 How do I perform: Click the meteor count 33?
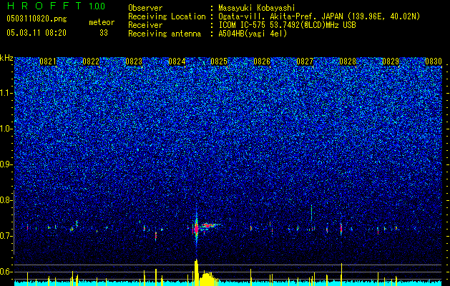pyautogui.click(x=104, y=33)
